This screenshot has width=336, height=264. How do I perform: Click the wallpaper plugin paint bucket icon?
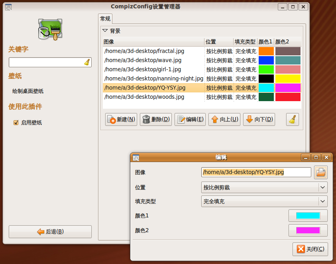tap(50, 29)
